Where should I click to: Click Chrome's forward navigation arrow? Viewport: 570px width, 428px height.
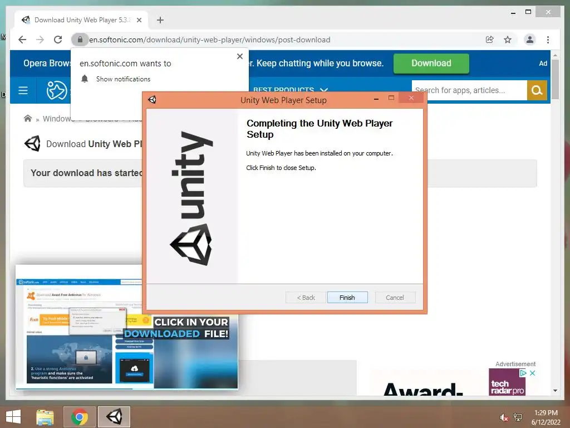(40, 40)
